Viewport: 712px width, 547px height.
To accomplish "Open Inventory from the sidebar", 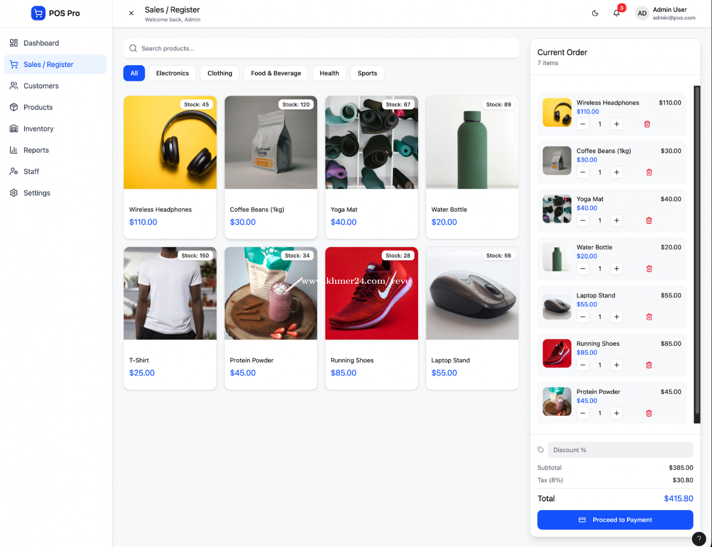I will pos(38,129).
